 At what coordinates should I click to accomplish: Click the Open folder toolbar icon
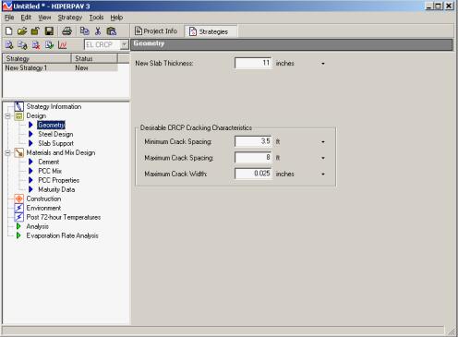[x=22, y=30]
